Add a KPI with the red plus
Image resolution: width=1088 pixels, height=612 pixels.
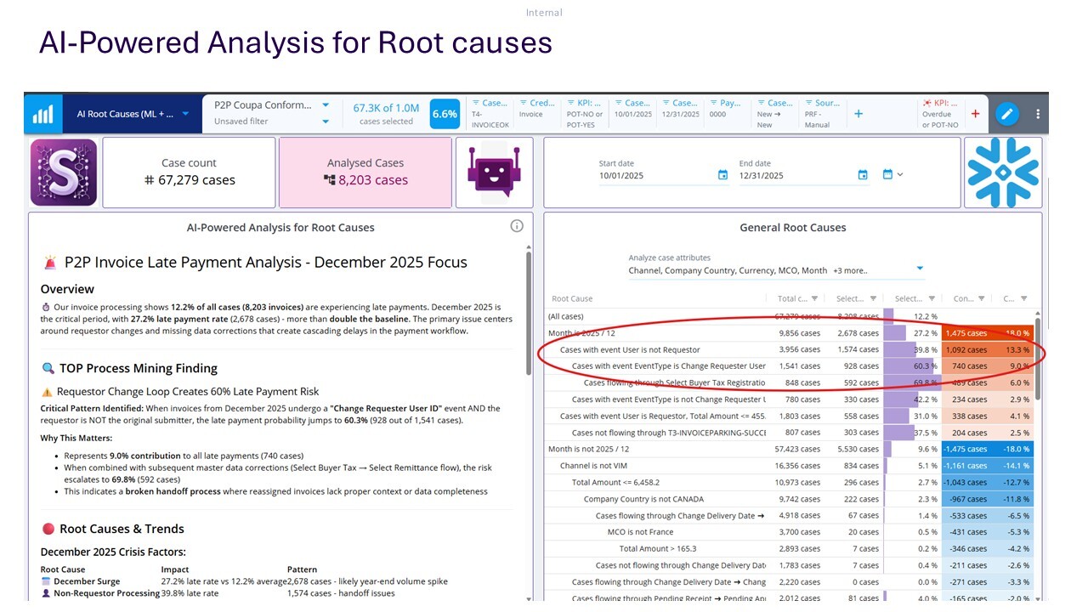coord(975,114)
